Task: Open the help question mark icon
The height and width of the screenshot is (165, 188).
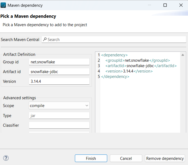Action: pos(6,158)
